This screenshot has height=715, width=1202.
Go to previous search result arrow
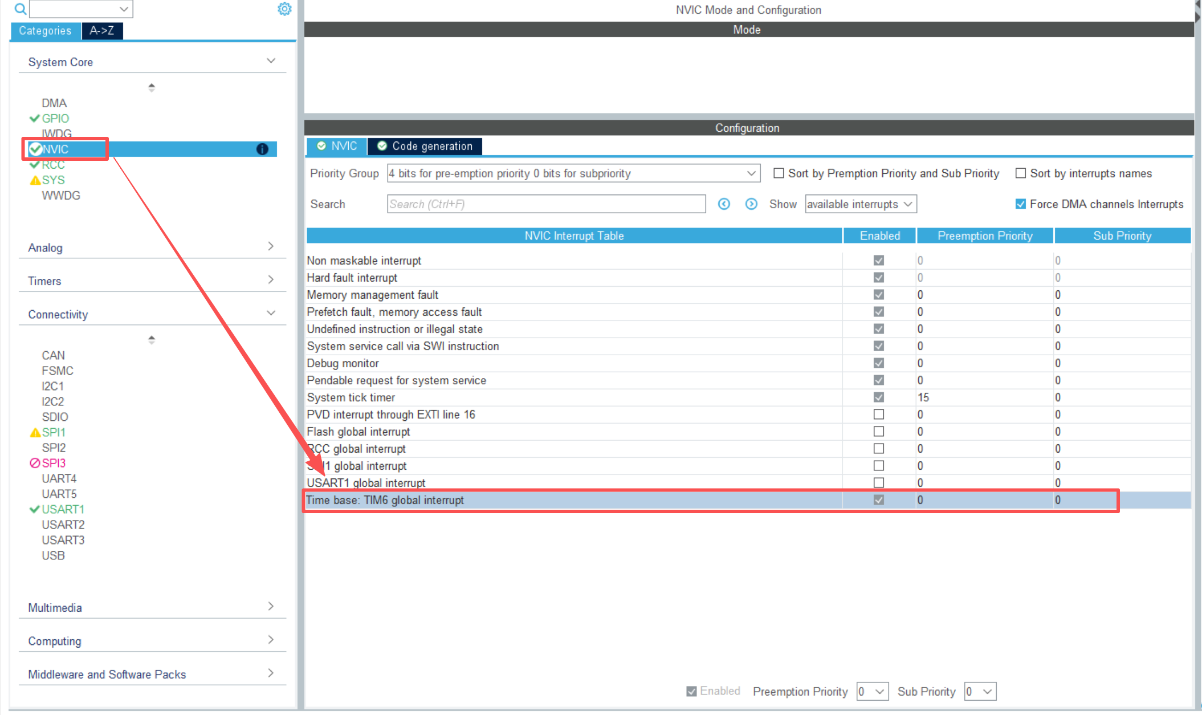[724, 204]
